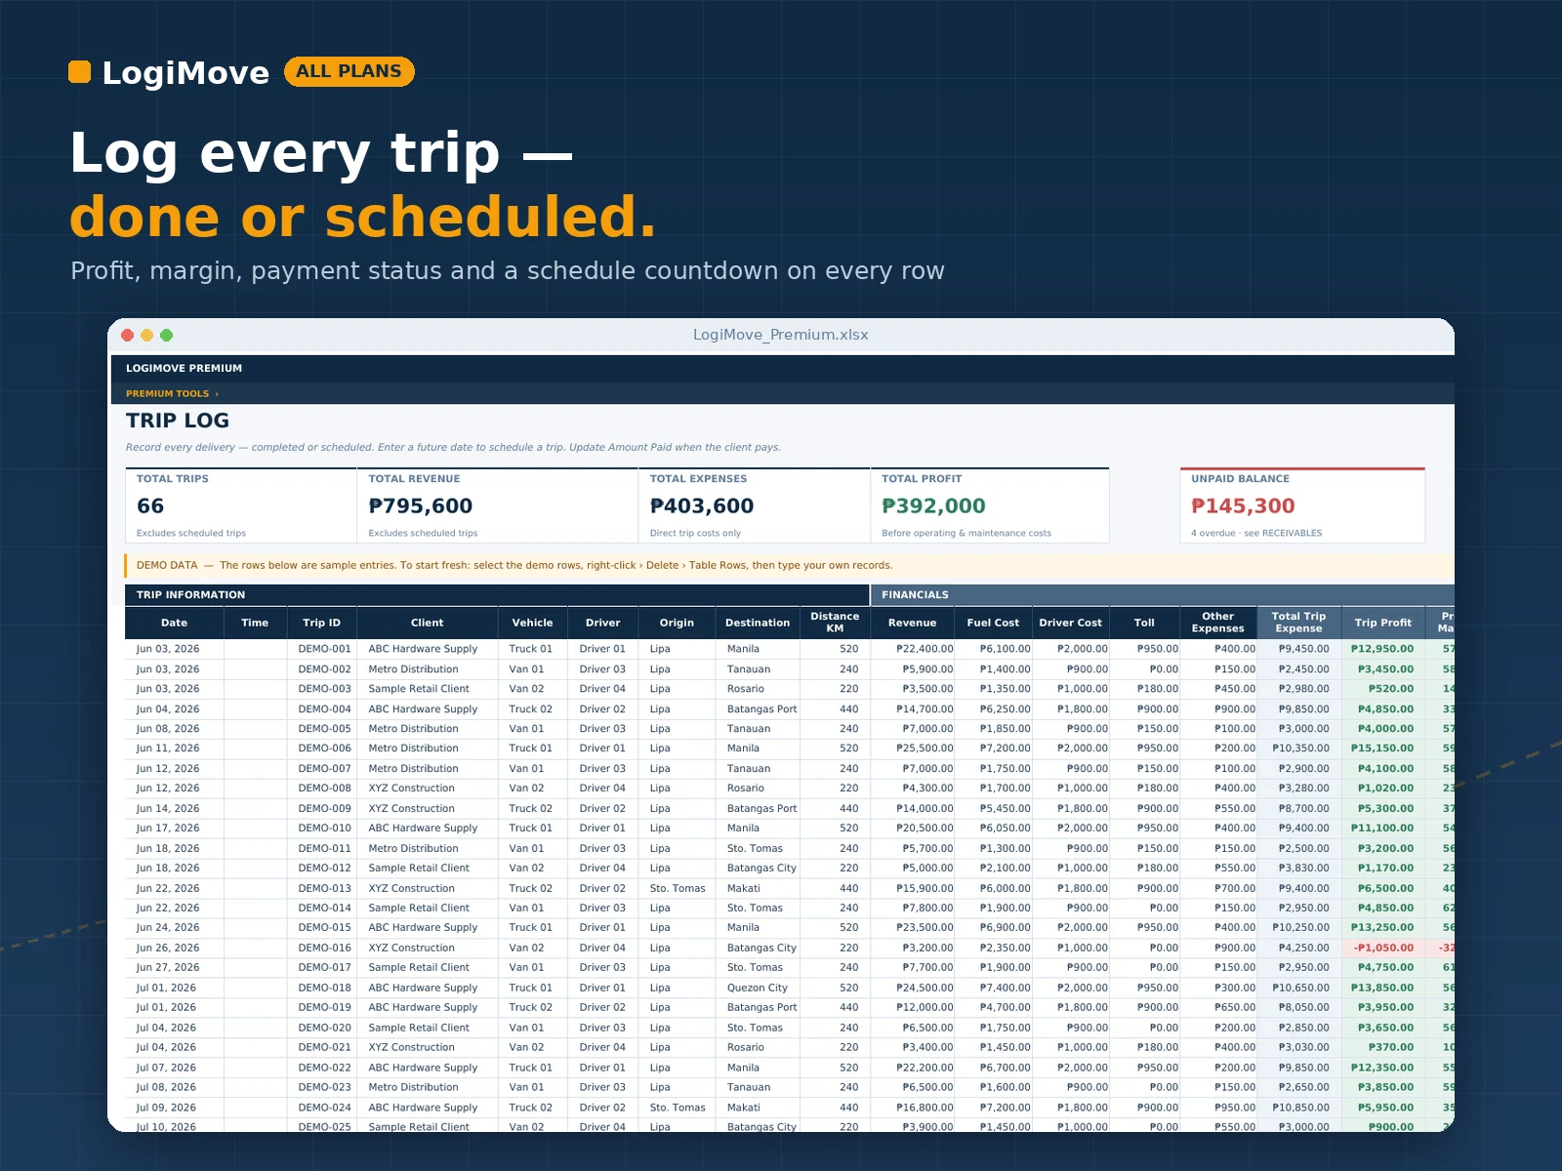Image resolution: width=1562 pixels, height=1171 pixels.
Task: Click the Date cell in row DEMO-018
Action: pyautogui.click(x=174, y=988)
